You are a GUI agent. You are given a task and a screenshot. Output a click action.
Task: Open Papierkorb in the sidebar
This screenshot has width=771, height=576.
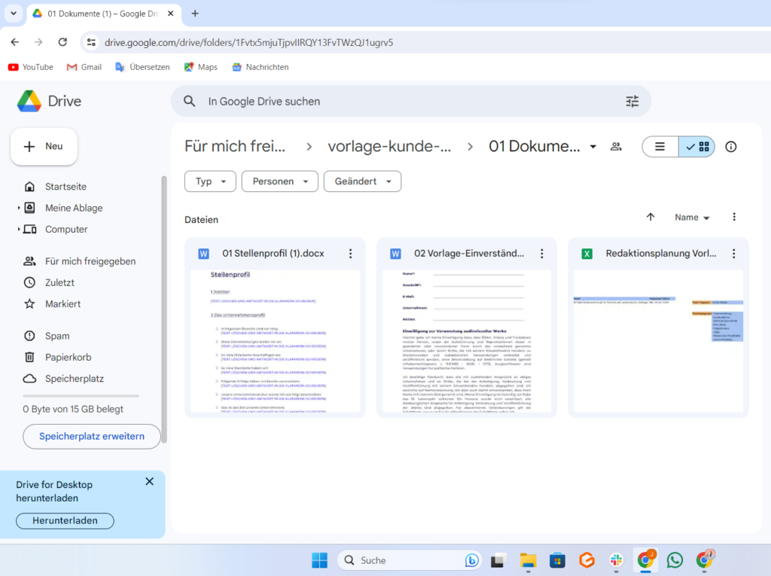(68, 358)
